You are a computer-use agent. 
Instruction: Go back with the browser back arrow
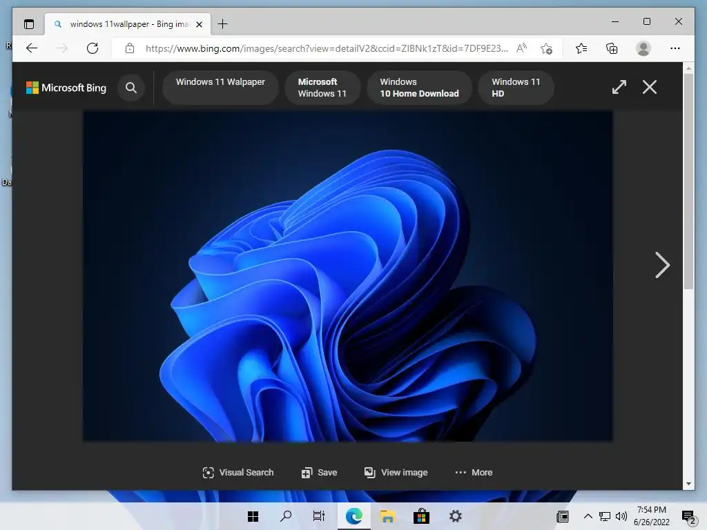coord(32,48)
